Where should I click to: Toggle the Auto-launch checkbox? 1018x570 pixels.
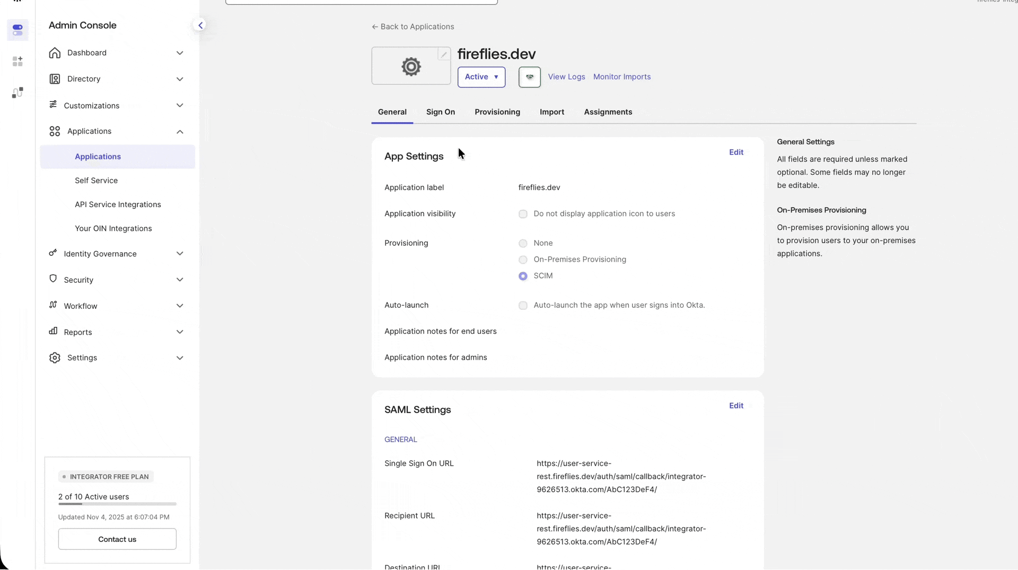tap(523, 306)
